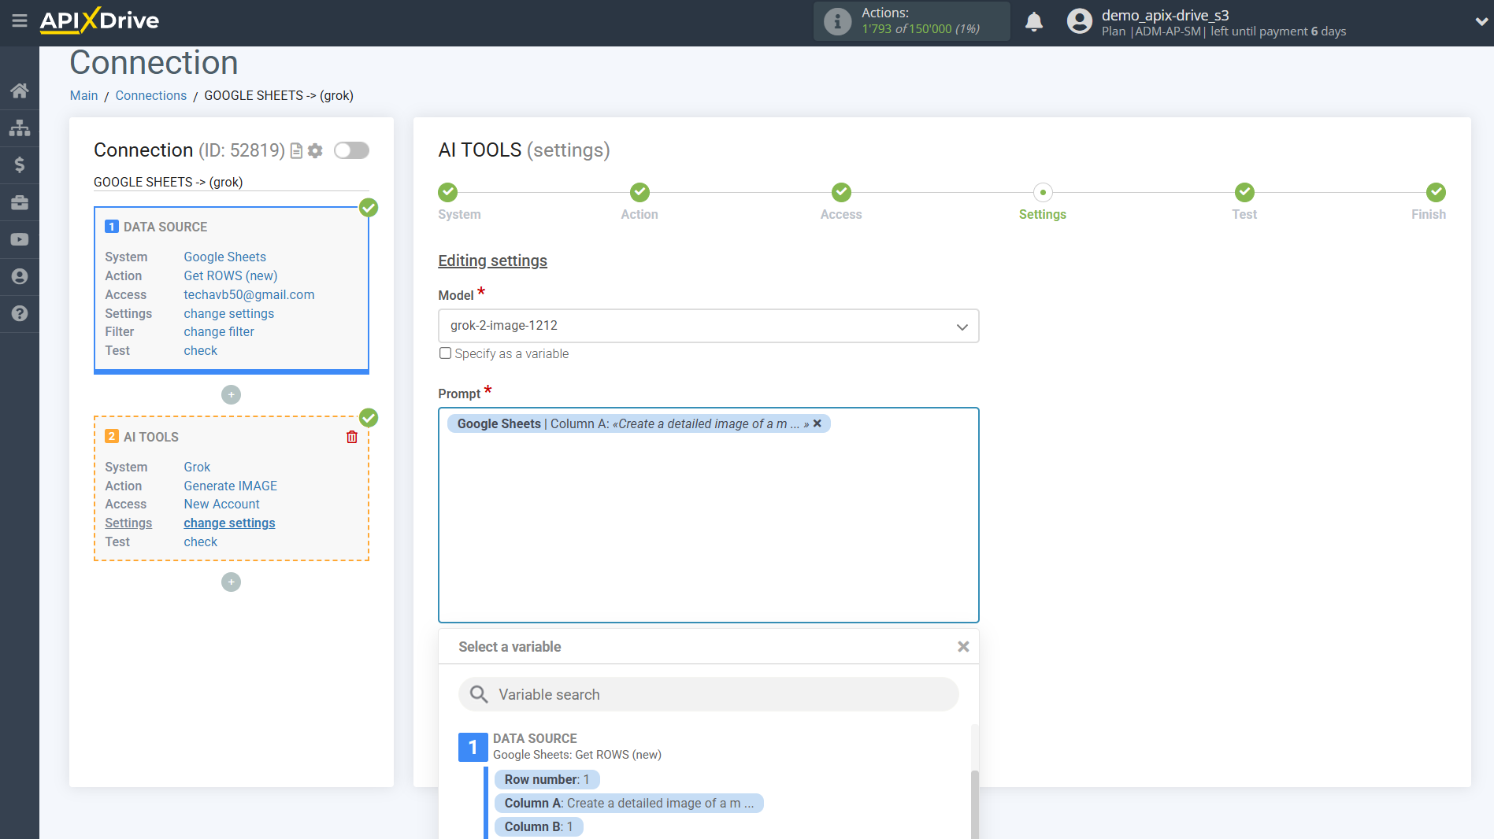Open the hamburger menu in the top bar
Viewport: 1494px width, 839px height.
[x=20, y=21]
